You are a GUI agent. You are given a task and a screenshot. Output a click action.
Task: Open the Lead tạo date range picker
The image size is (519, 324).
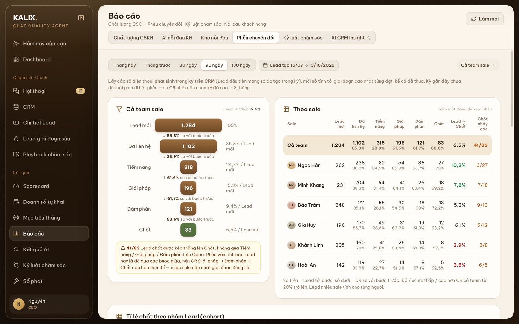click(x=299, y=65)
